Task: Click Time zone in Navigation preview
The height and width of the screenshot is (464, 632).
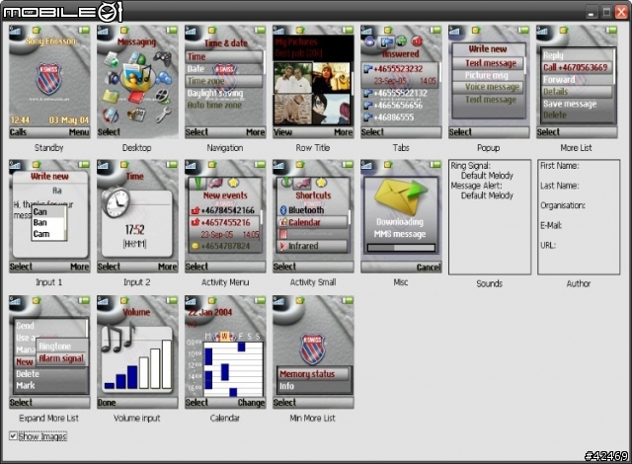Action: [224, 81]
